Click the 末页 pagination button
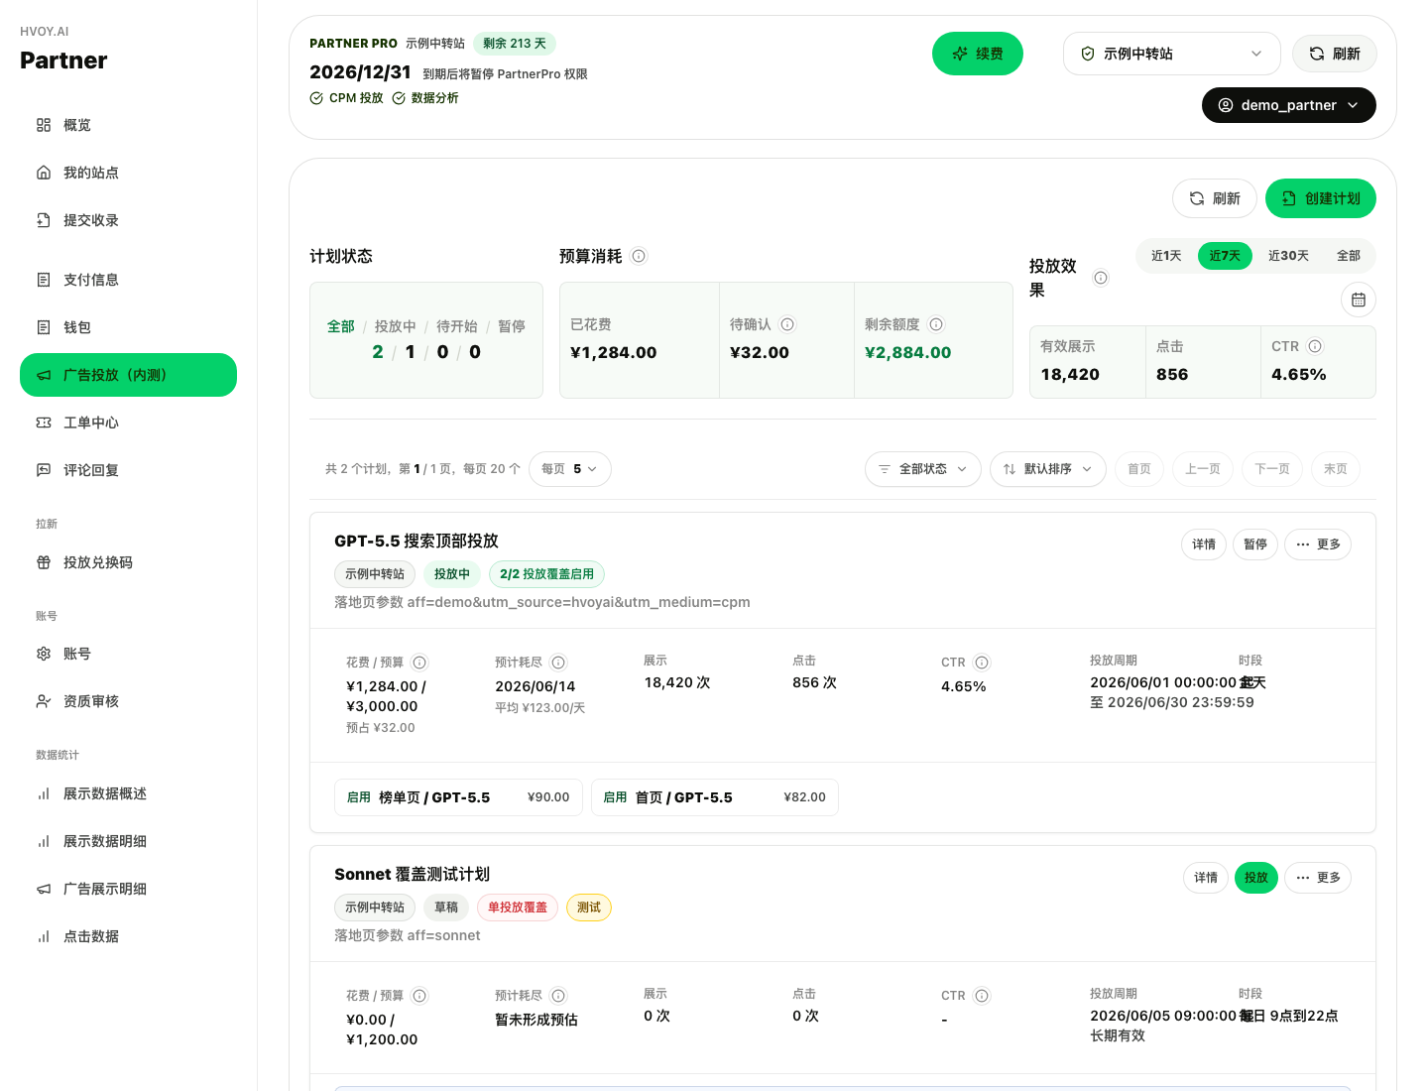Screen dimensions: 1428x1091 tap(1336, 469)
